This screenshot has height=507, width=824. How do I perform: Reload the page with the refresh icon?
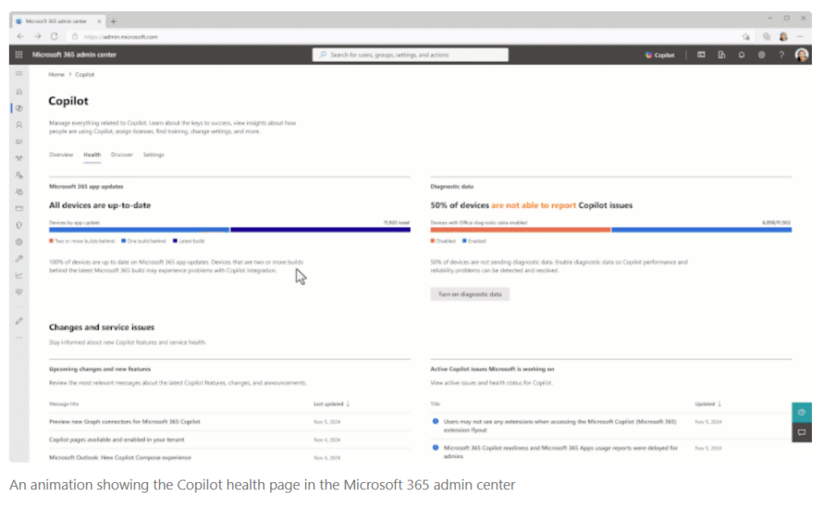tap(54, 37)
